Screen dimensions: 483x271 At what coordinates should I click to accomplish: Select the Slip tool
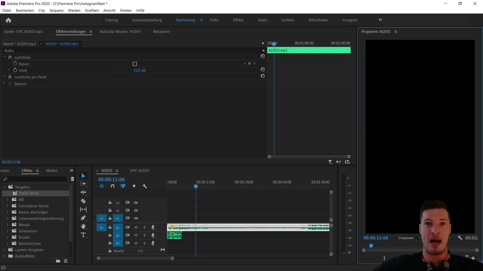click(83, 210)
